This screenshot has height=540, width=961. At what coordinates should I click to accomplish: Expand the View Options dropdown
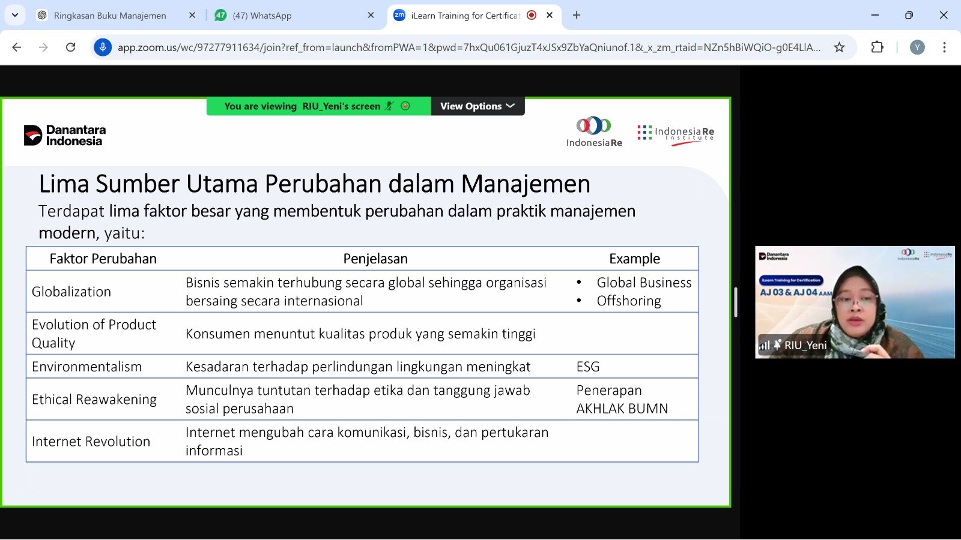click(477, 106)
